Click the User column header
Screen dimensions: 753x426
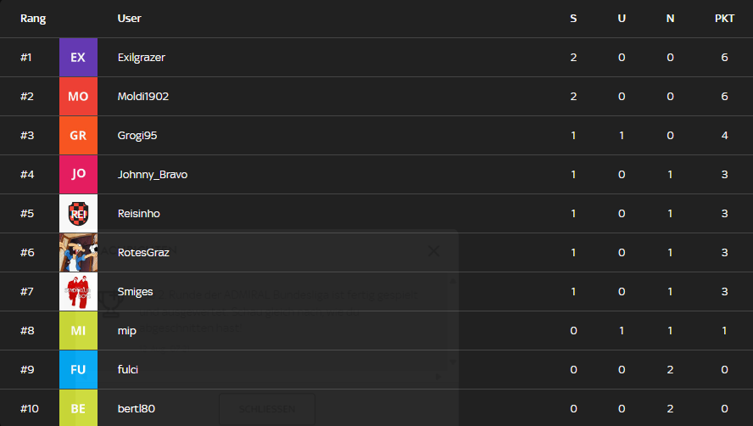pos(129,19)
